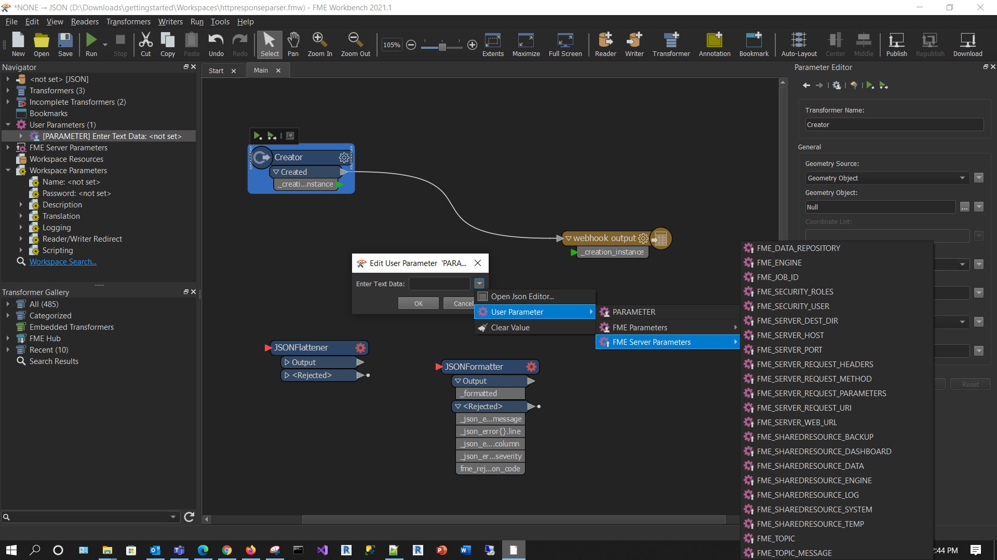Undo the last action
The height and width of the screenshot is (560, 997).
[x=216, y=44]
